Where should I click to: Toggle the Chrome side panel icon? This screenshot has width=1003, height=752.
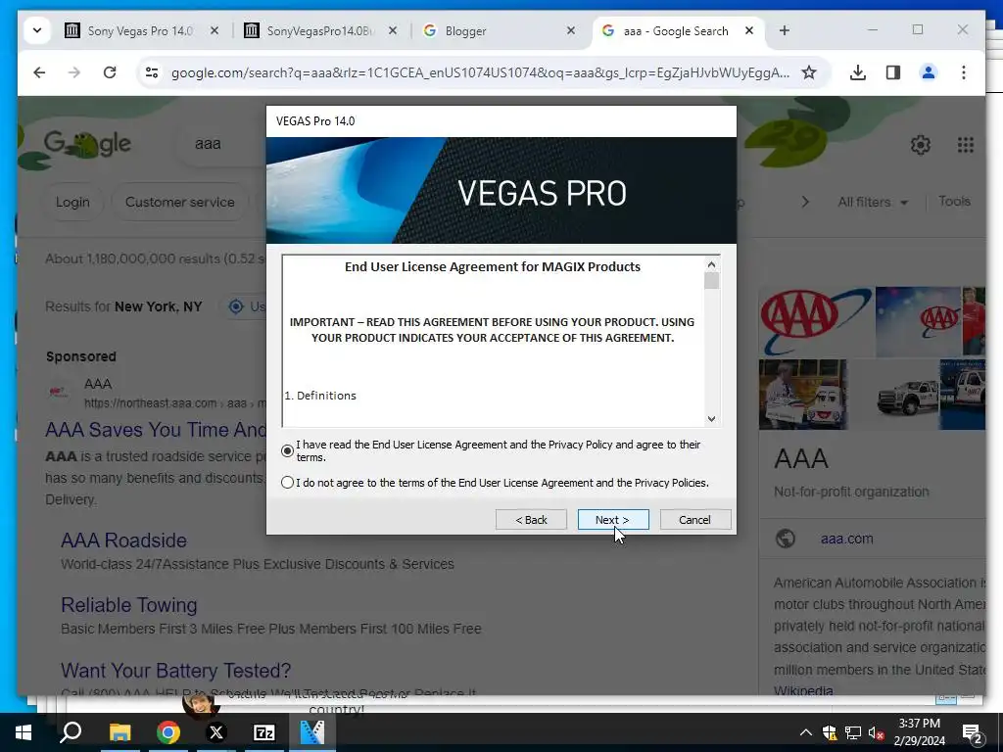[x=893, y=72]
